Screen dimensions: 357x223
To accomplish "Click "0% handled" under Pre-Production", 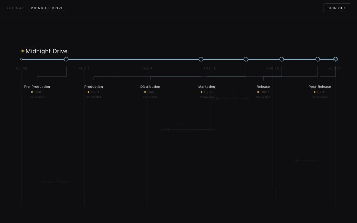I will tap(37, 97).
